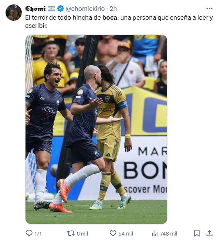The width and height of the screenshot is (217, 240).
Task: Open the three-dot more options menu
Action: (x=209, y=9)
